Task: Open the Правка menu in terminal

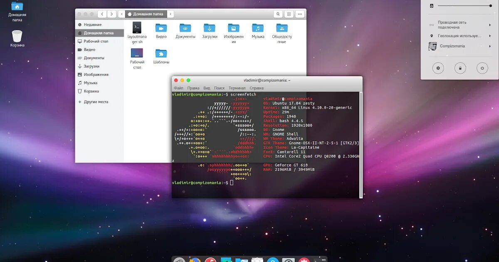Action: 193,88
